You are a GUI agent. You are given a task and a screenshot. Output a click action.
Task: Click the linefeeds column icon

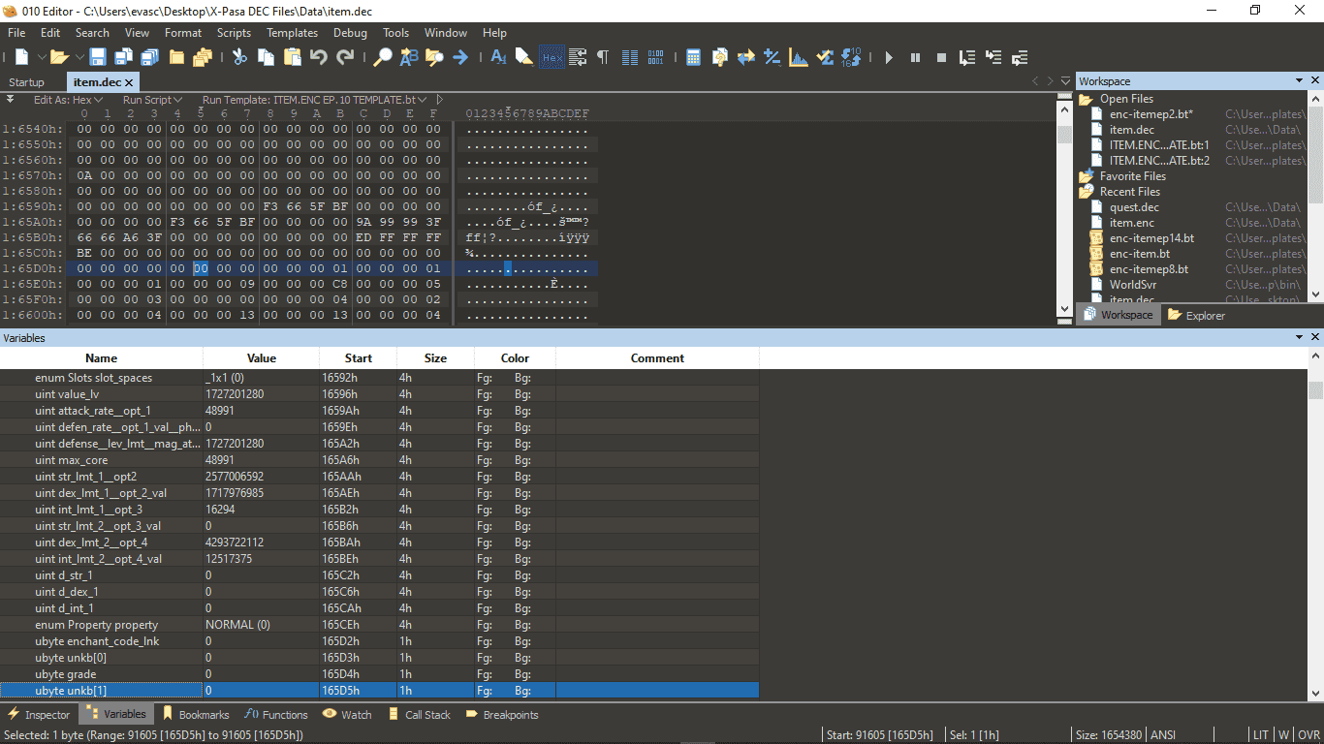tap(630, 57)
